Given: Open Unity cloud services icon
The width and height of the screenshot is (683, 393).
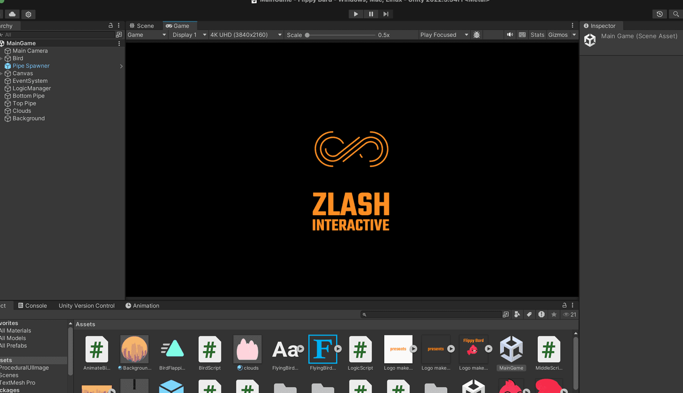Looking at the screenshot, I should pos(12,14).
